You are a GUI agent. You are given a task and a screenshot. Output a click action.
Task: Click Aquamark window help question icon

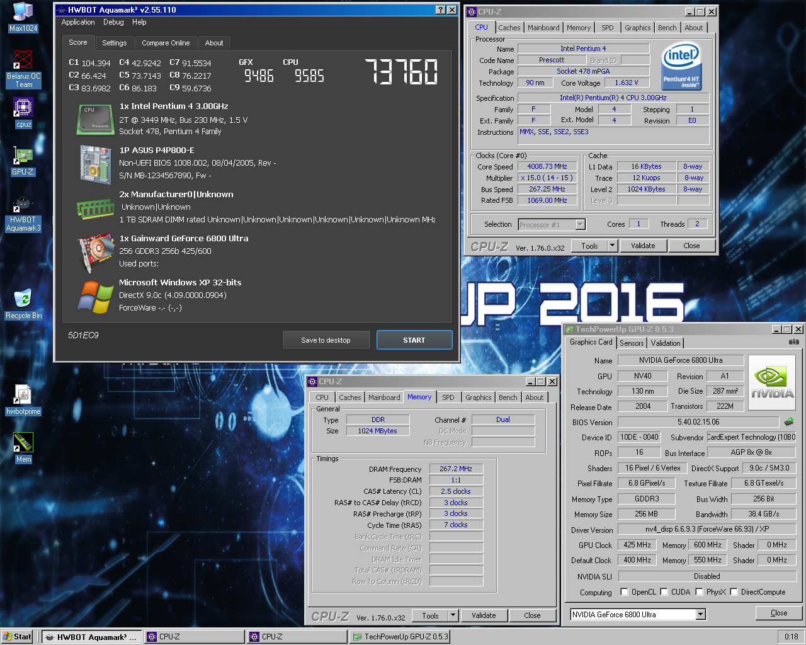pyautogui.click(x=441, y=9)
